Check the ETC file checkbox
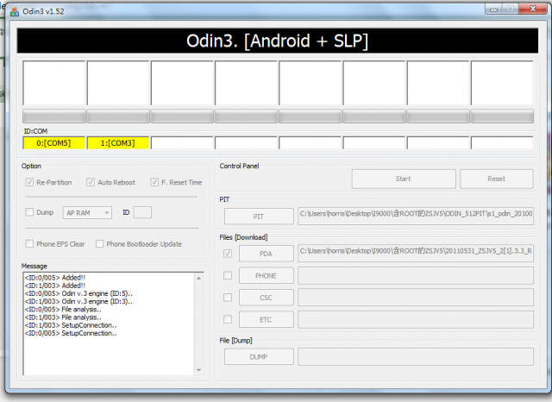 [x=228, y=319]
